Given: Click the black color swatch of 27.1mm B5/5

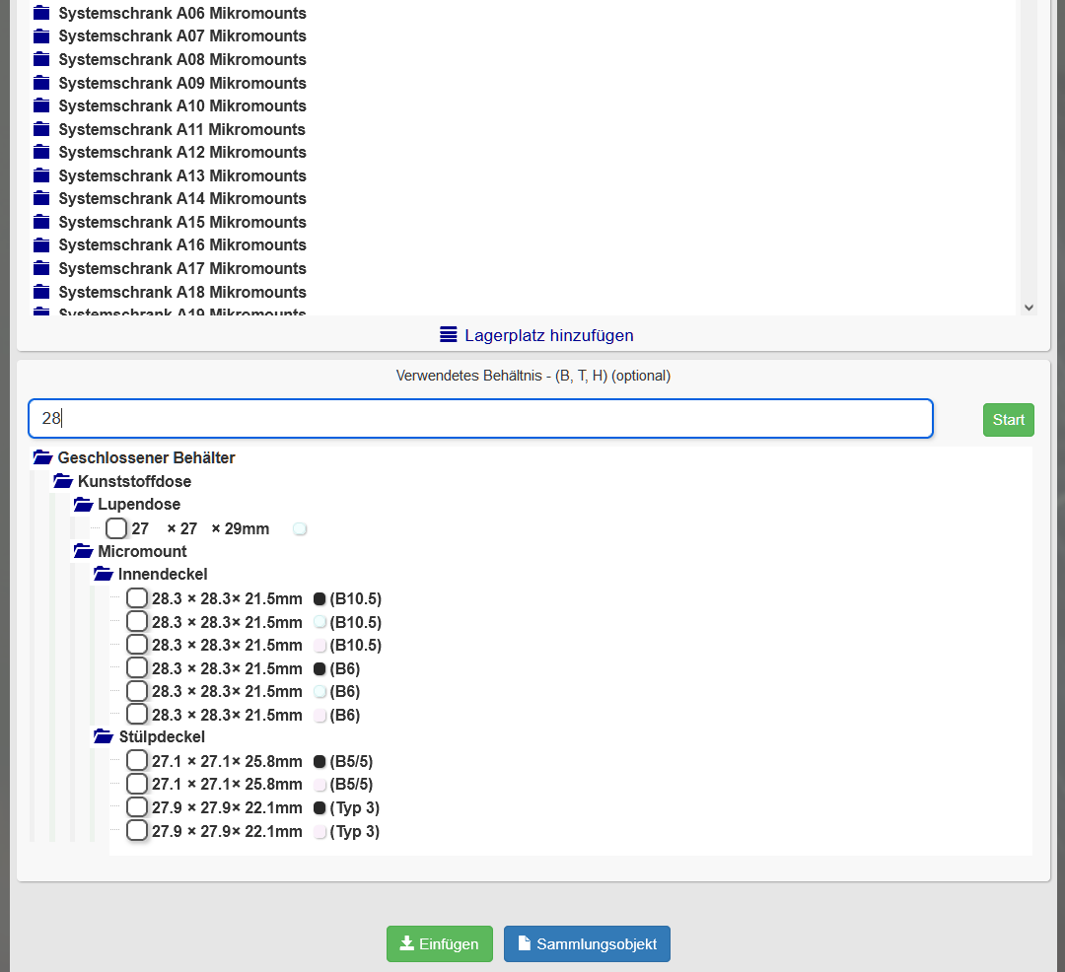Looking at the screenshot, I should [x=319, y=761].
